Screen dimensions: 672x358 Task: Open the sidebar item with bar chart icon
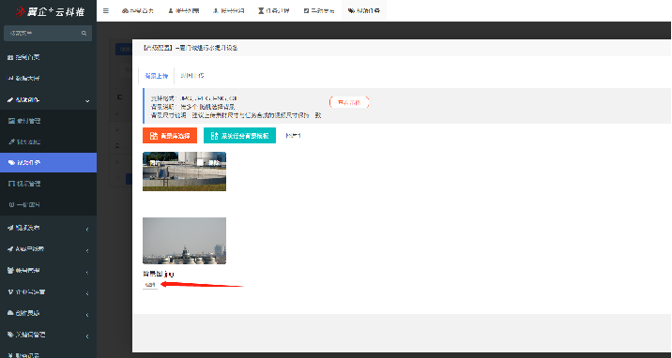pos(48,79)
